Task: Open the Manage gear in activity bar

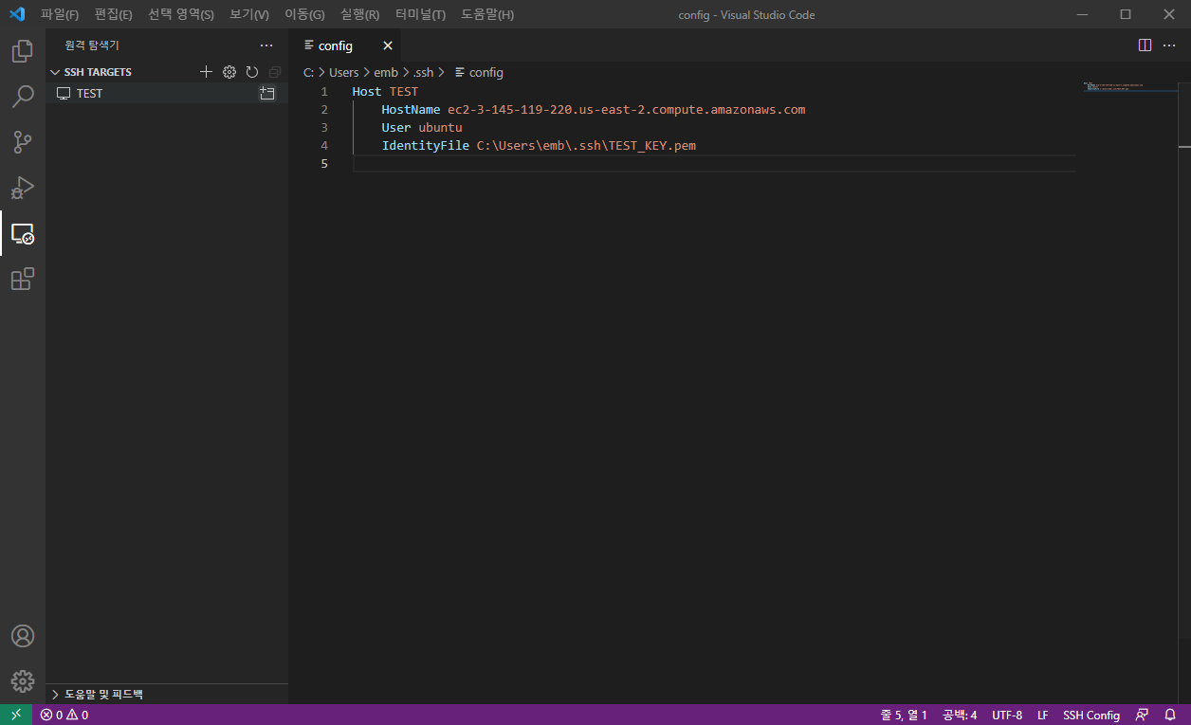Action: point(23,681)
